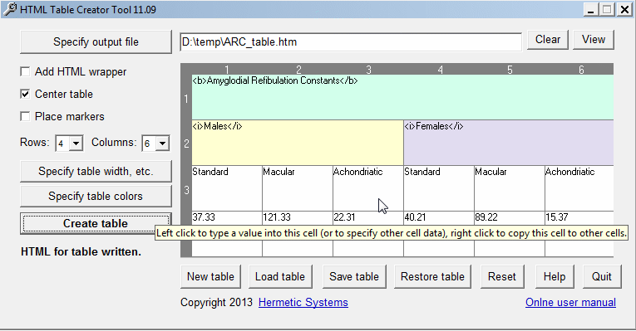
Task: Open Specify table width settings
Action: 96,171
